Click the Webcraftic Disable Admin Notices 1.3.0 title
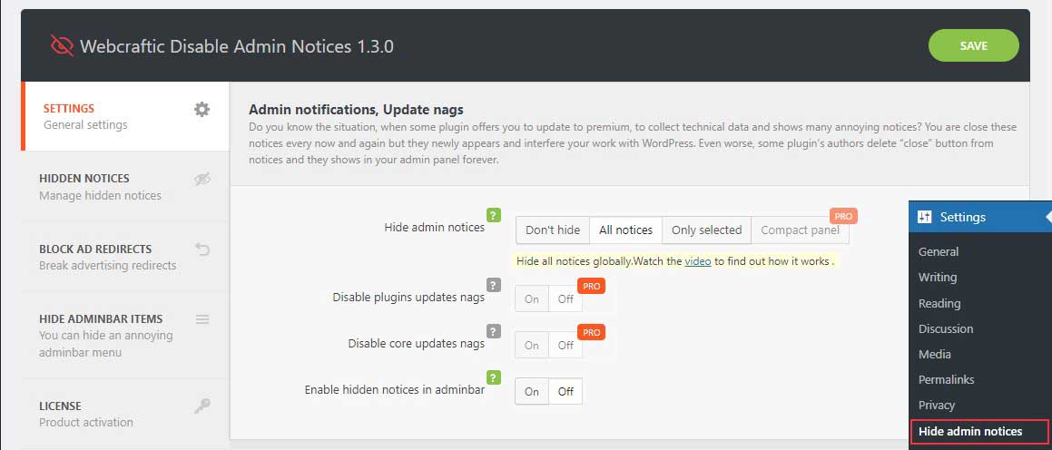The width and height of the screenshot is (1052, 450). pyautogui.click(x=237, y=46)
